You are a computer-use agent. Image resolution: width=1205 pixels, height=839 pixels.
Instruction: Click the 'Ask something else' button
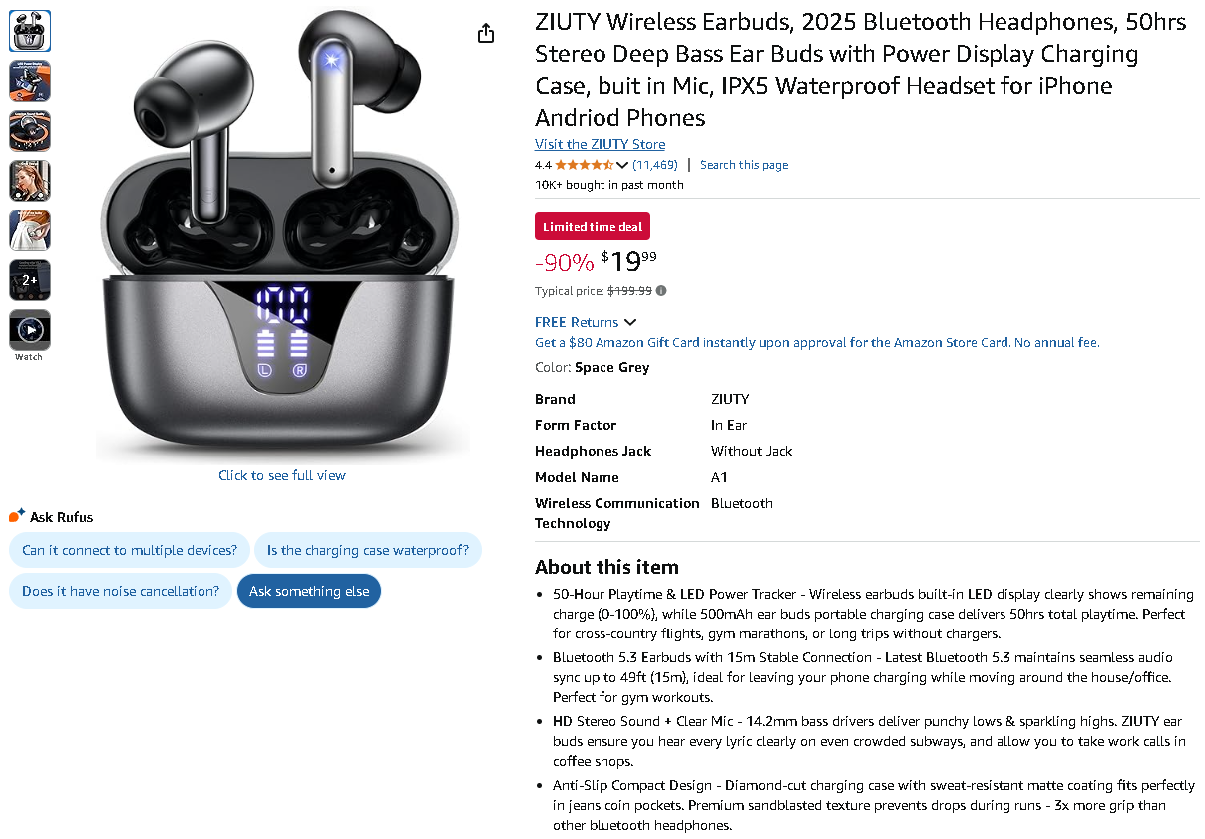(x=309, y=591)
